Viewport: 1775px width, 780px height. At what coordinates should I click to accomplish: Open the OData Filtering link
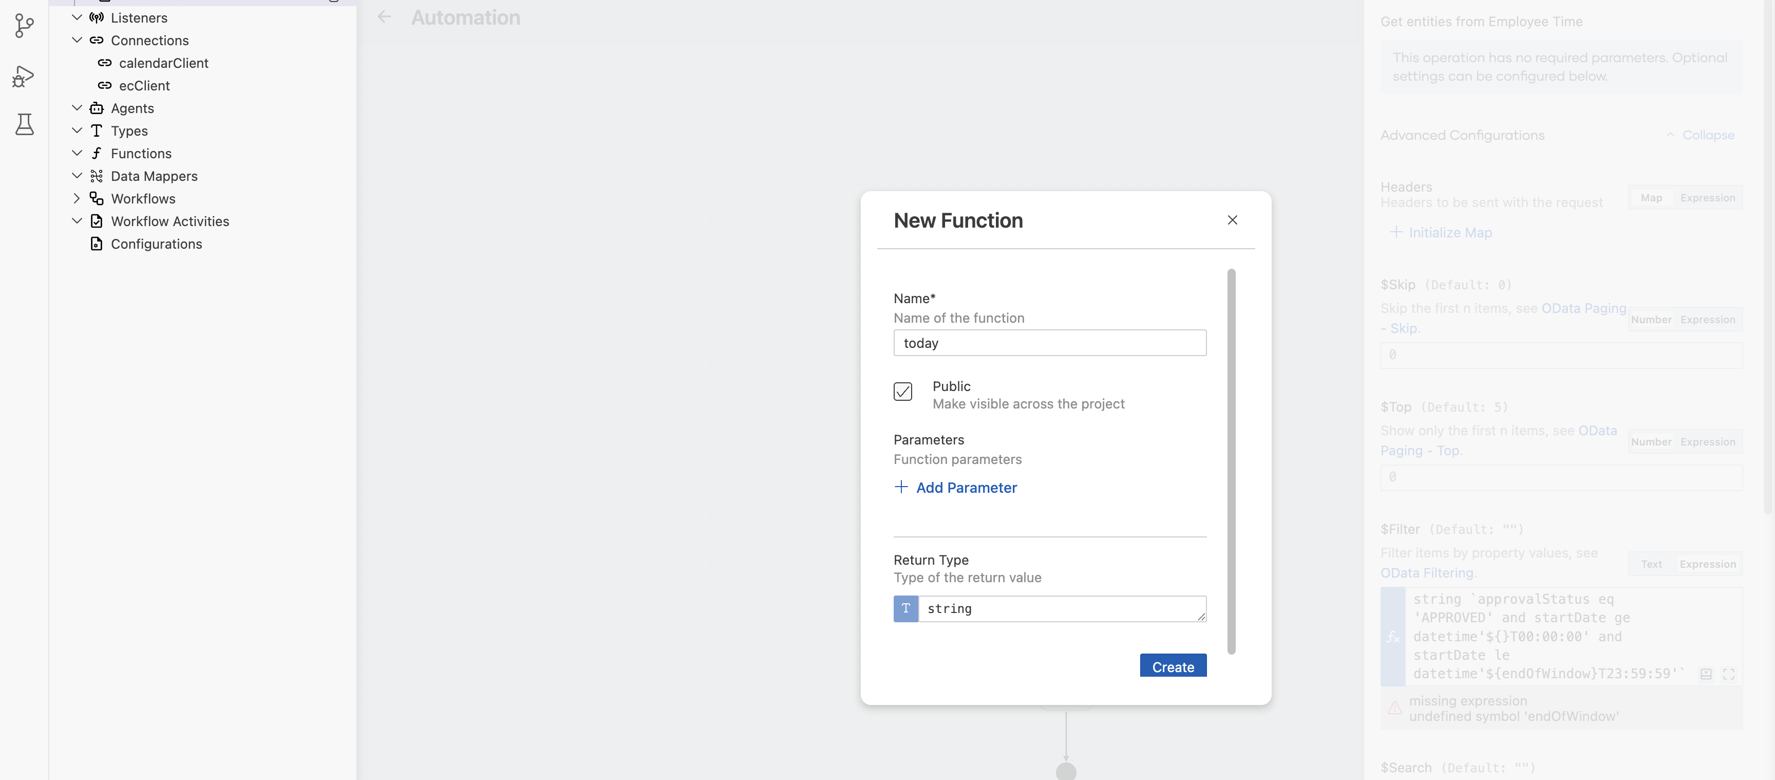coord(1428,573)
